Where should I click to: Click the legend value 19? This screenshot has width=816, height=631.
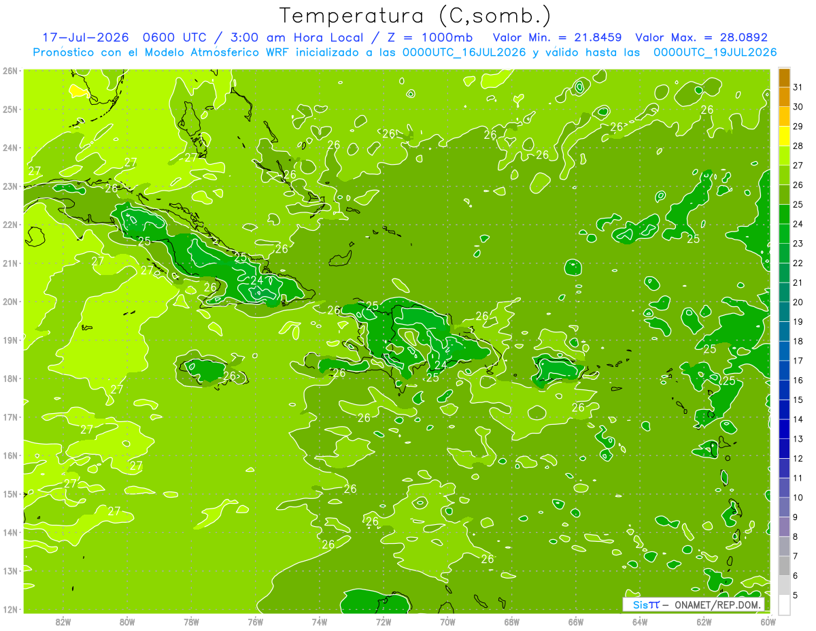point(798,321)
